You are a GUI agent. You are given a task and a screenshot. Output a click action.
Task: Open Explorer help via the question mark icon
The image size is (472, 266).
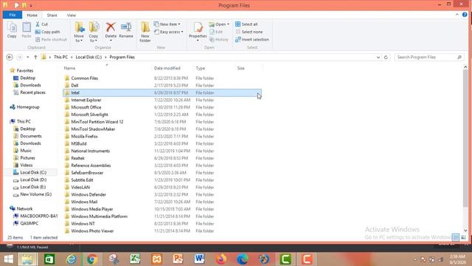click(x=465, y=15)
